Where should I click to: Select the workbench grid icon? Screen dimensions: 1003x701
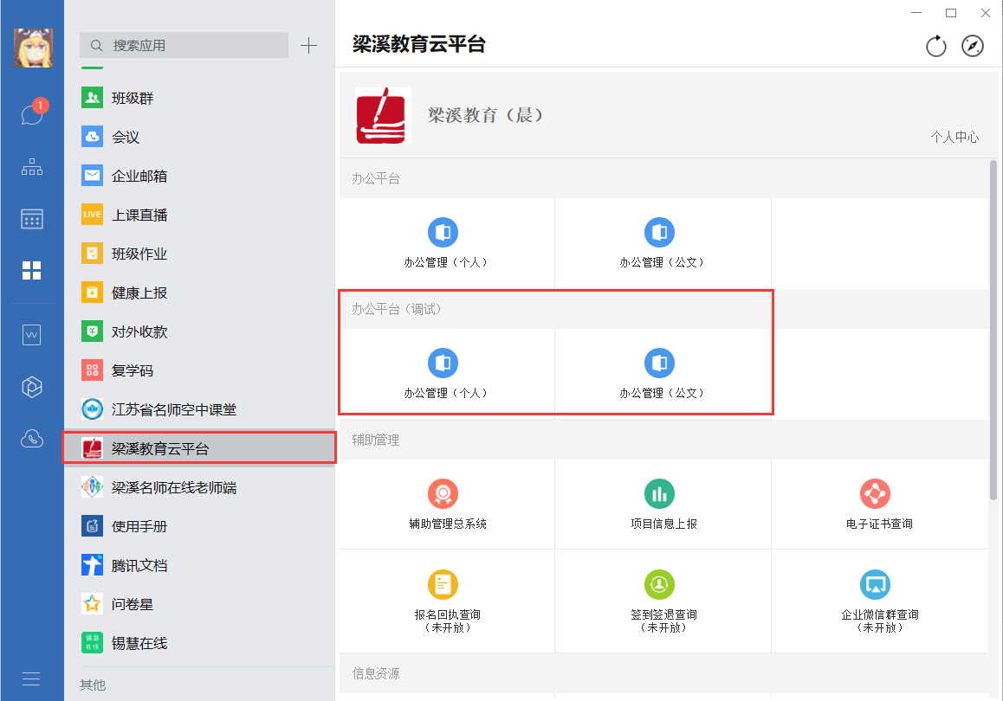pos(31,270)
